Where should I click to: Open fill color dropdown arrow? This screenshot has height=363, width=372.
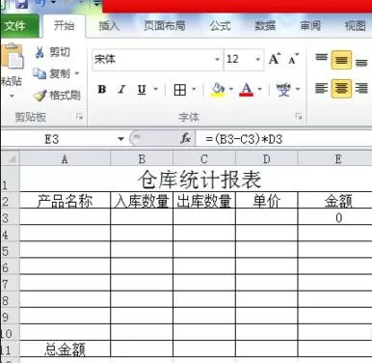click(231, 89)
